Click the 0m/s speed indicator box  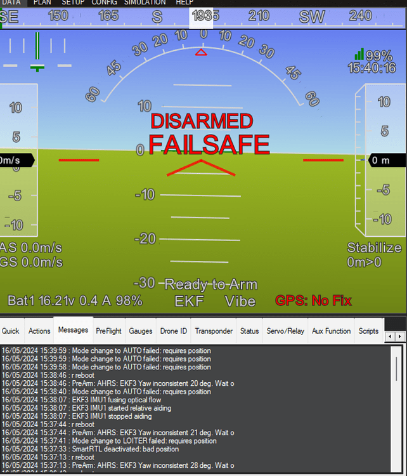[17, 160]
